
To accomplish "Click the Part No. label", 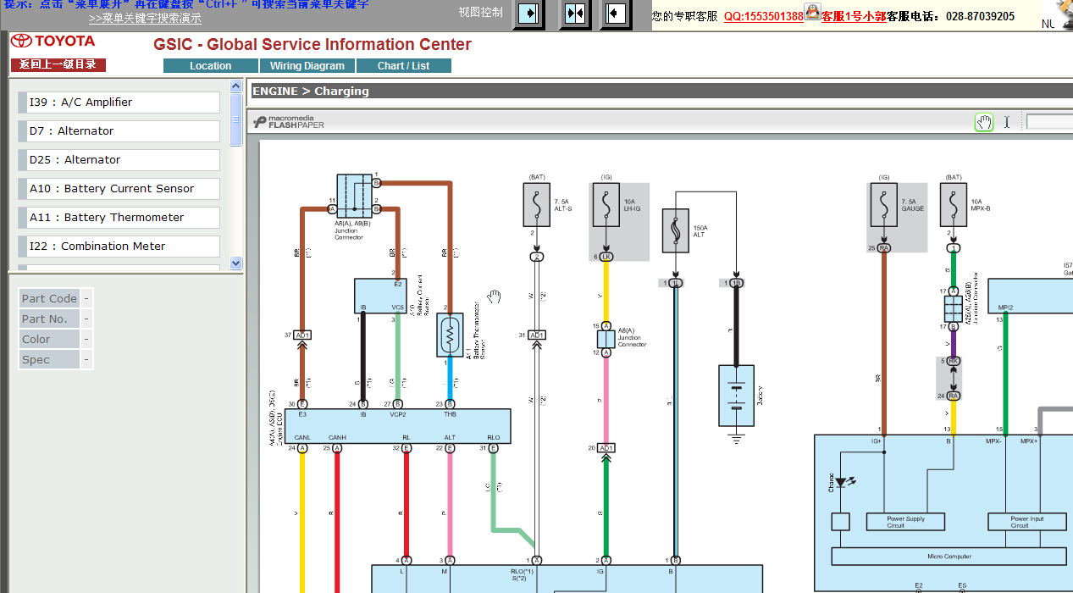I will click(49, 319).
